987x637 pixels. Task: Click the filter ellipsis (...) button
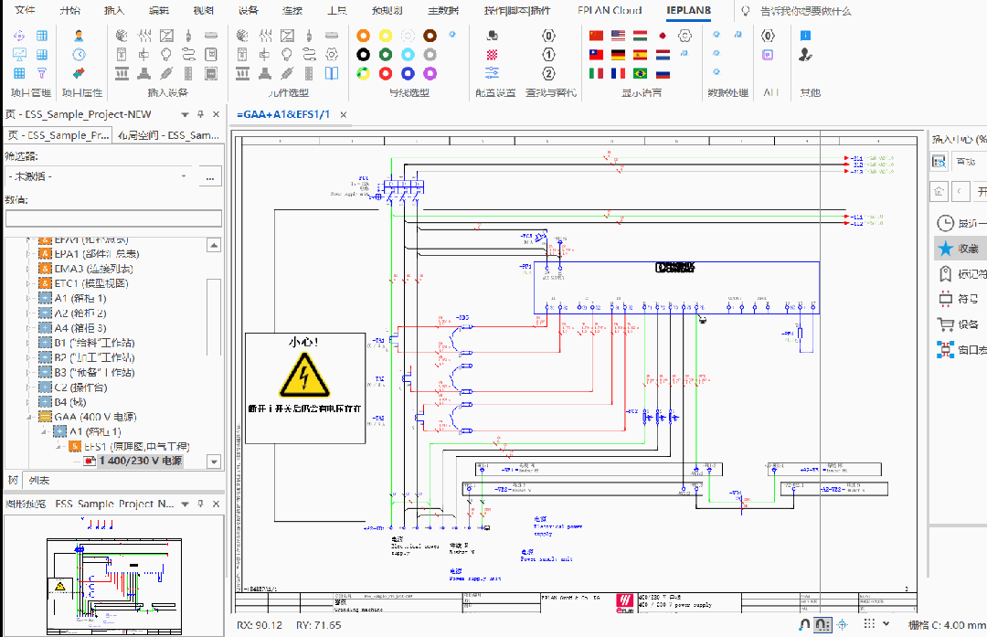tap(211, 175)
